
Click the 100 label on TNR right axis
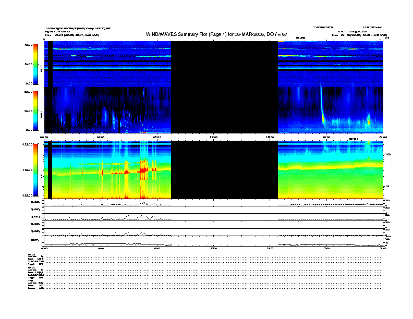click(388, 154)
